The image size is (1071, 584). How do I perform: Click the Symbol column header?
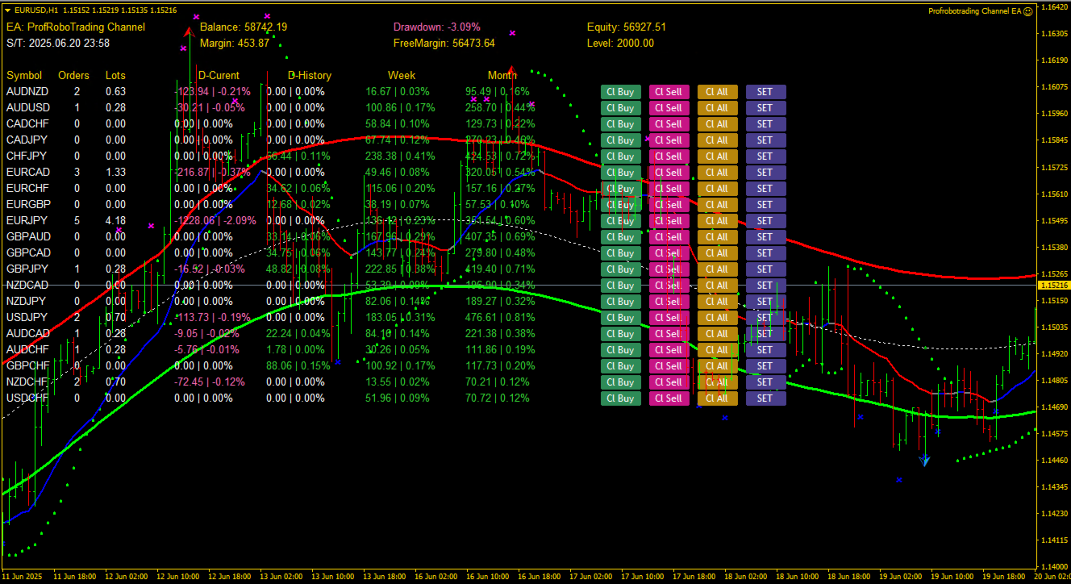(24, 75)
